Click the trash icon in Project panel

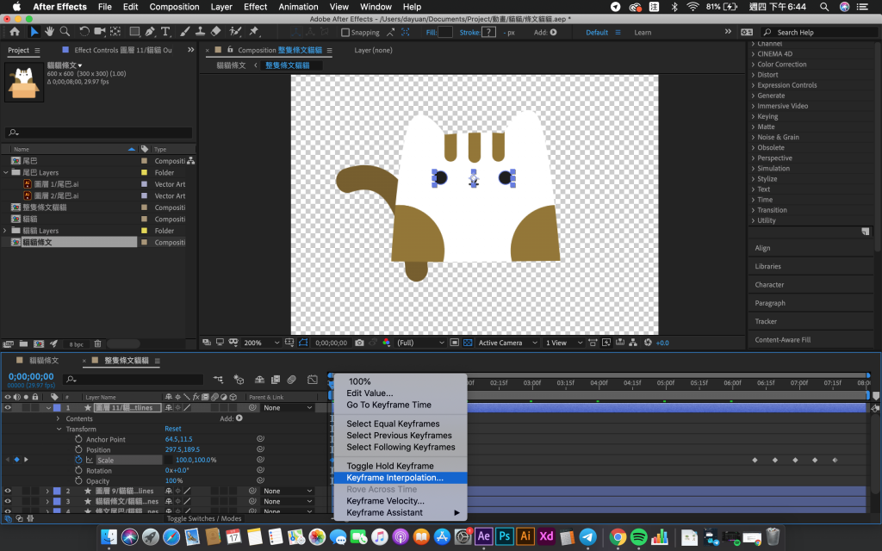pyautogui.click(x=97, y=344)
